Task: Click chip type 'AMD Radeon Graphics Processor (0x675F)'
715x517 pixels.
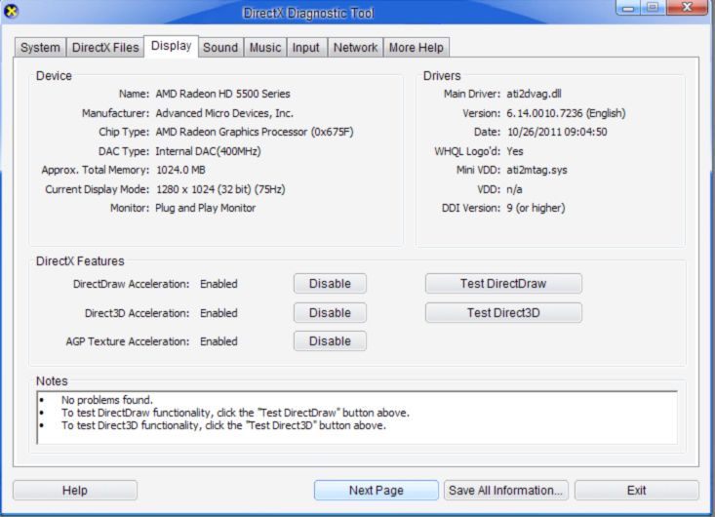Action: click(255, 133)
